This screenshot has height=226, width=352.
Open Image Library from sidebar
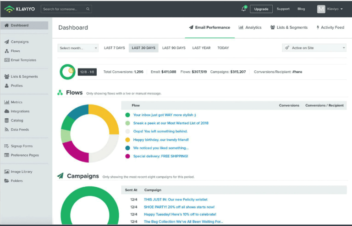pyautogui.click(x=21, y=172)
